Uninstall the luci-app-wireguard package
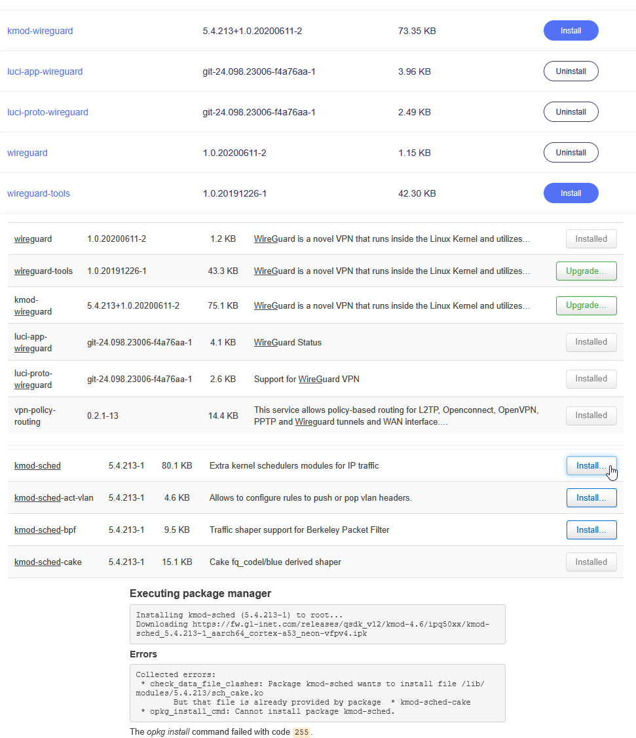 (x=571, y=71)
